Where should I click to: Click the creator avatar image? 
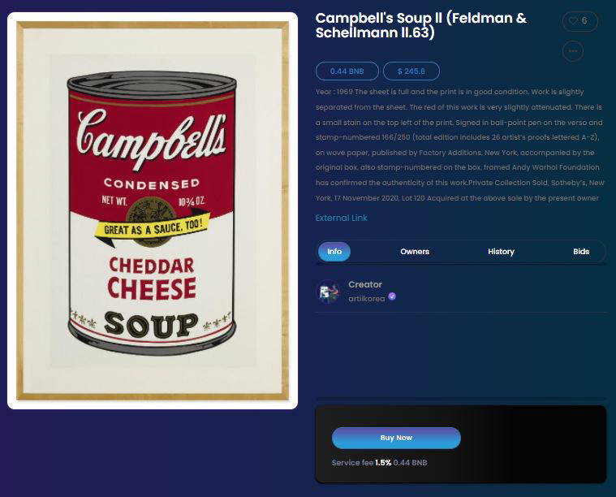pyautogui.click(x=329, y=292)
